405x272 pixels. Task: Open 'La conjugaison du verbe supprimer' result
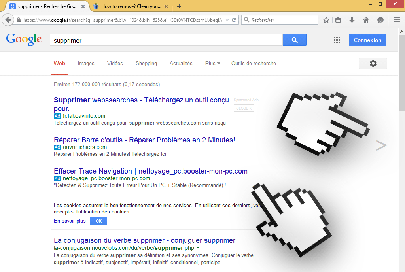[x=144, y=240]
